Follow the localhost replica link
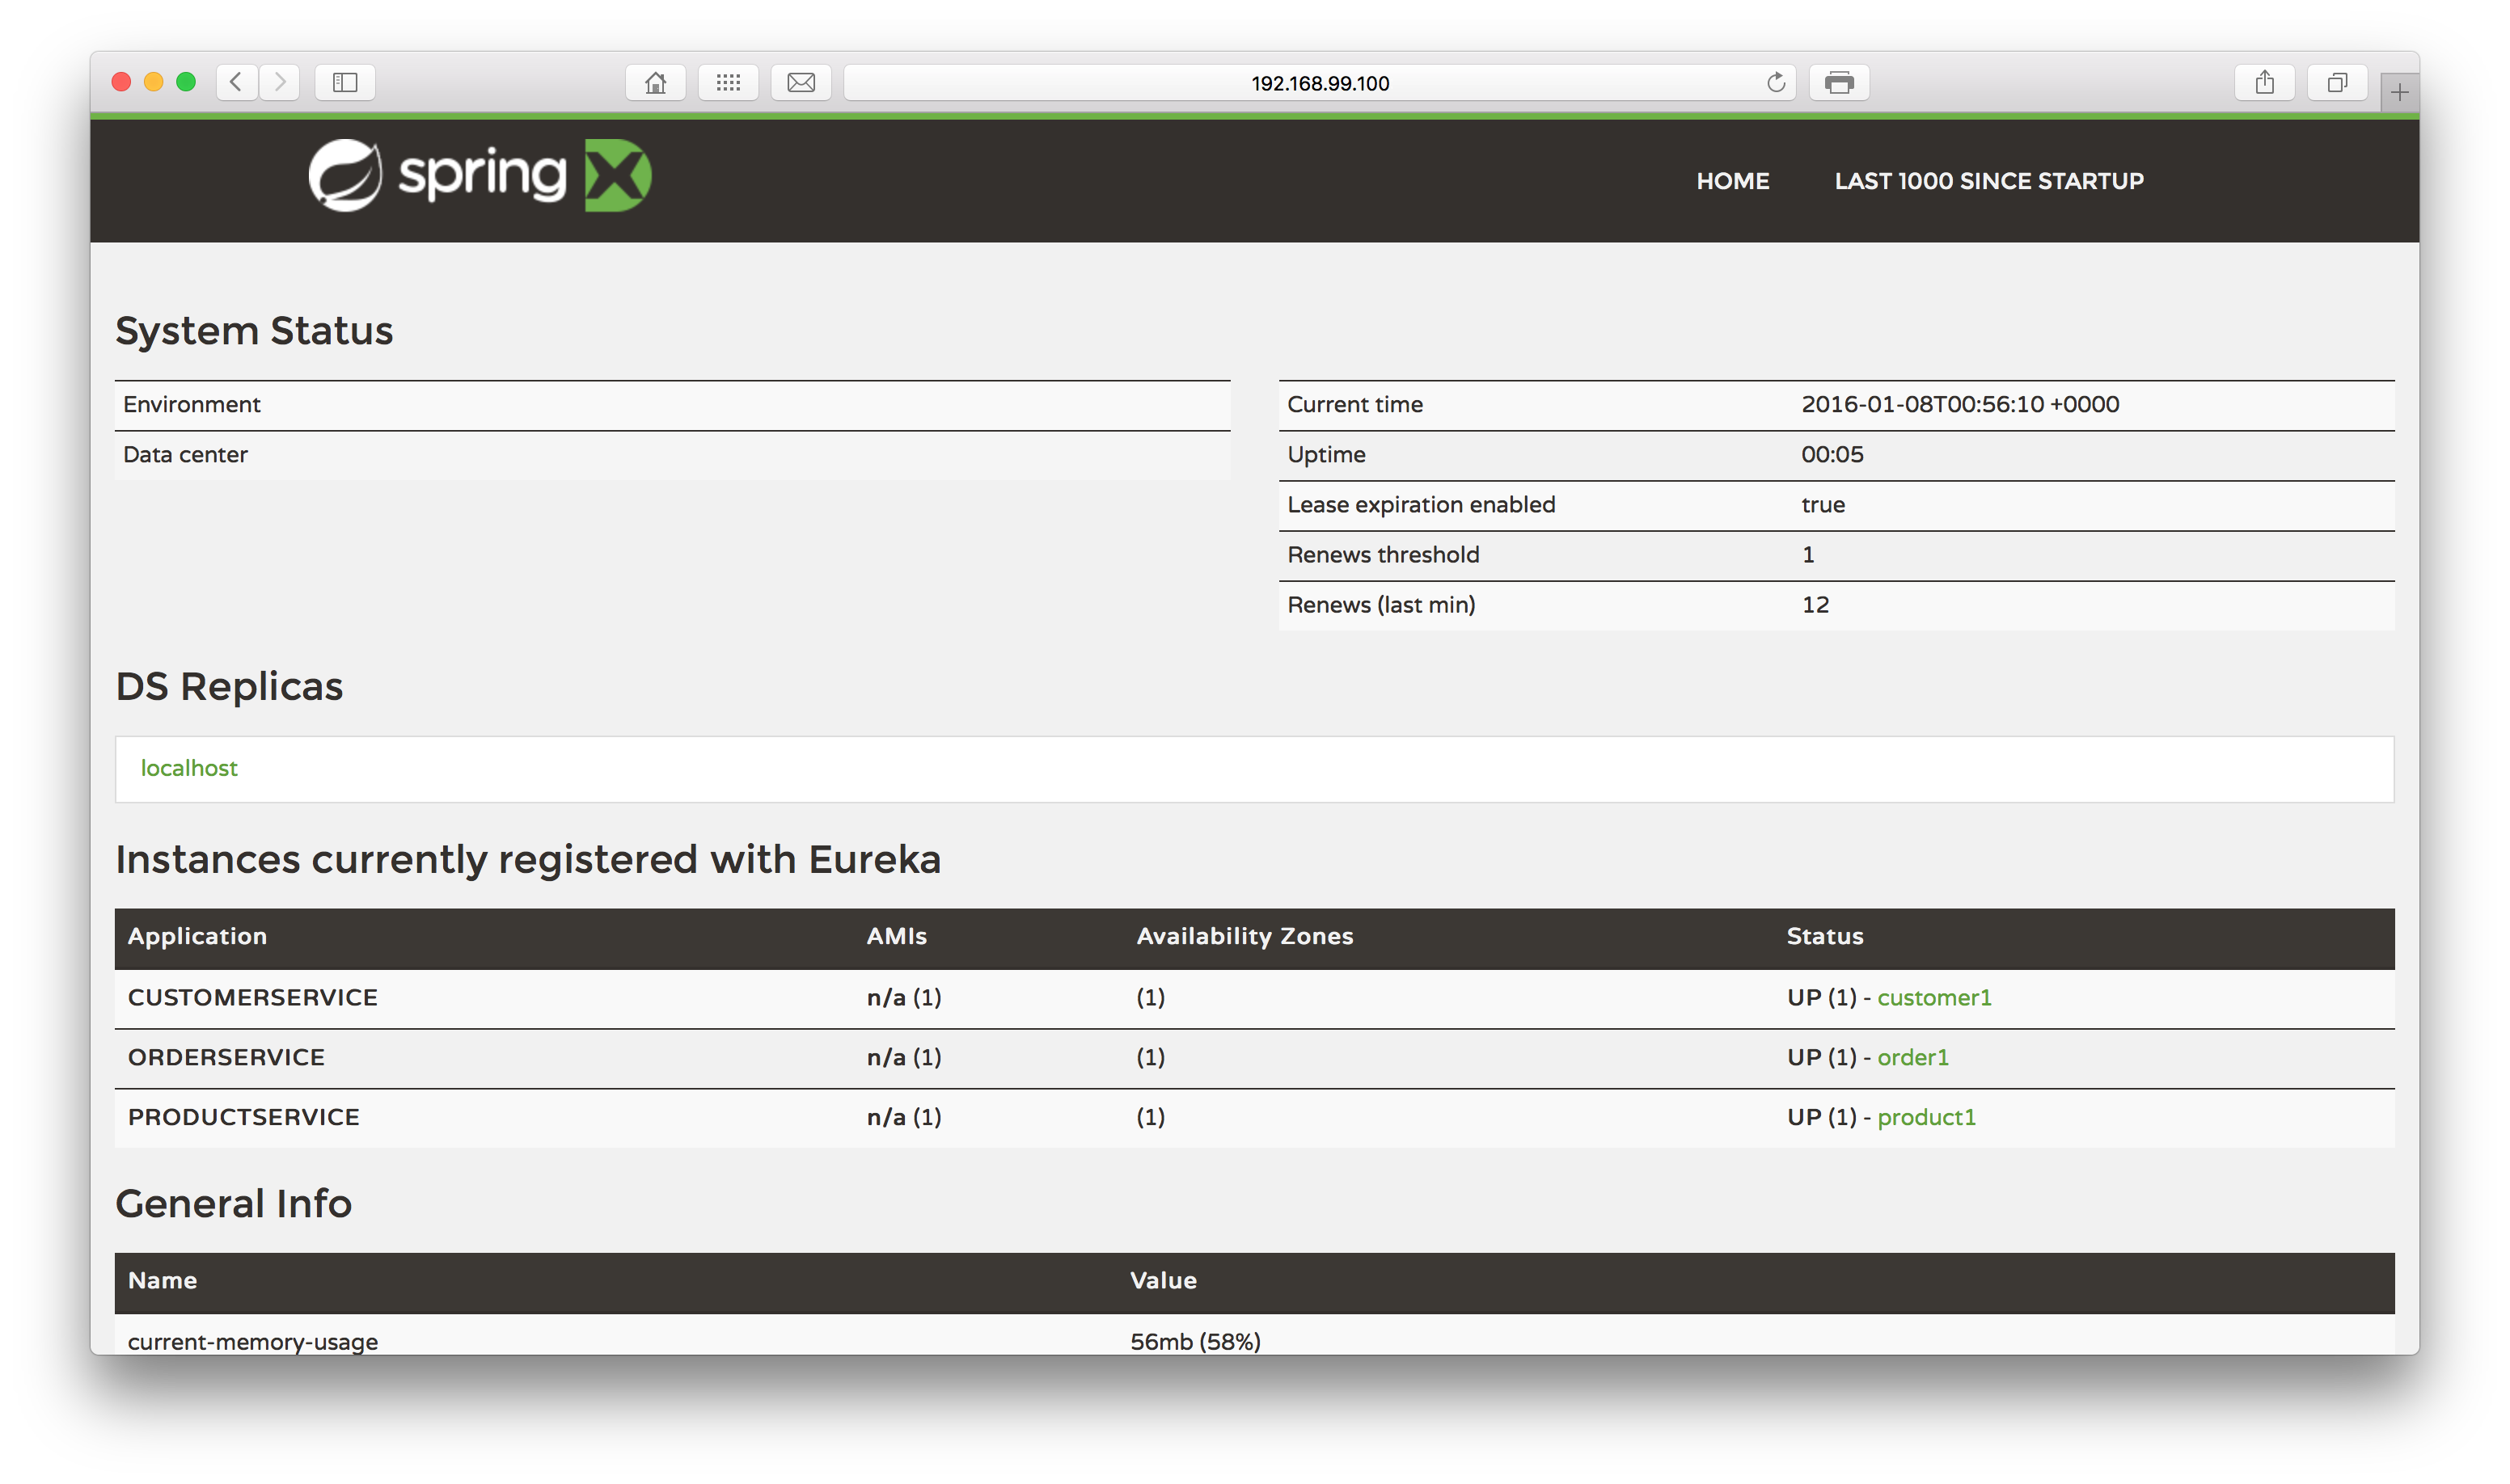This screenshot has height=1484, width=2510. 189,768
